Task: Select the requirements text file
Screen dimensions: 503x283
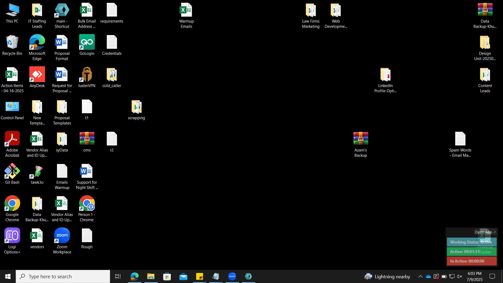Action: [112, 14]
